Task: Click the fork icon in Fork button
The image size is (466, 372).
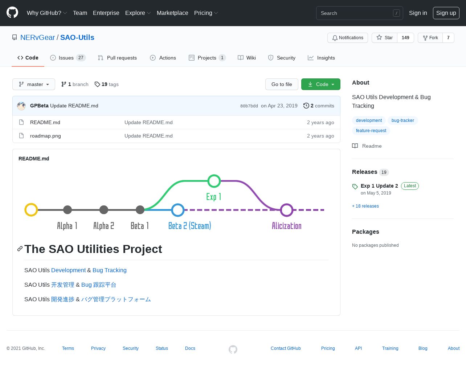Action: [x=425, y=38]
